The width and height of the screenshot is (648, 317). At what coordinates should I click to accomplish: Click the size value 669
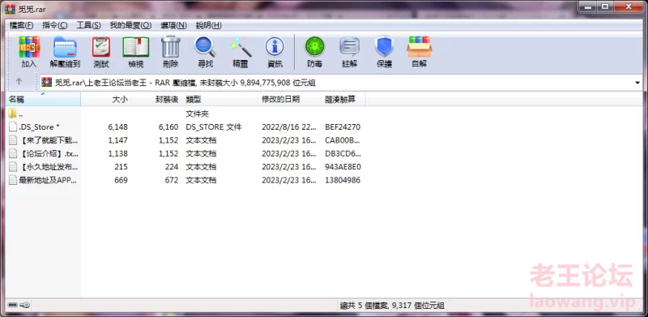pos(121,180)
